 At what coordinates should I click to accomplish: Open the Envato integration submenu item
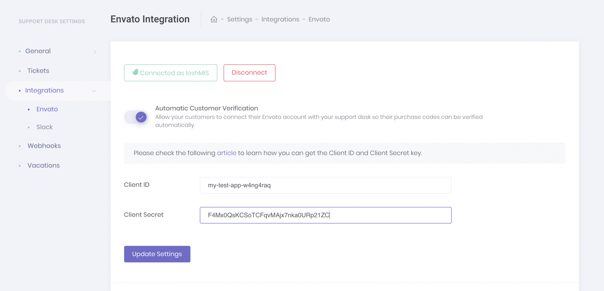pyautogui.click(x=47, y=109)
